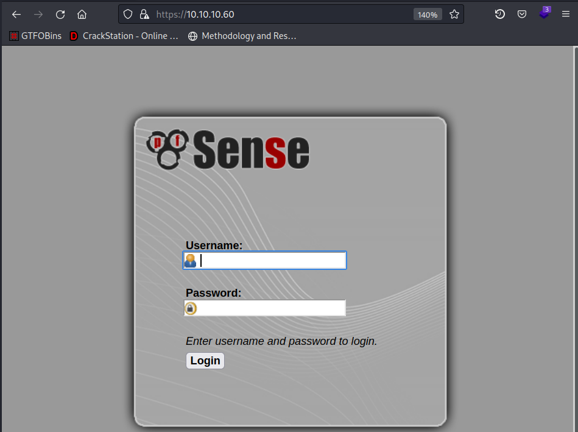Image resolution: width=578 pixels, height=432 pixels.
Task: Open the Methodology and Res… bookmark
Action: coord(242,36)
